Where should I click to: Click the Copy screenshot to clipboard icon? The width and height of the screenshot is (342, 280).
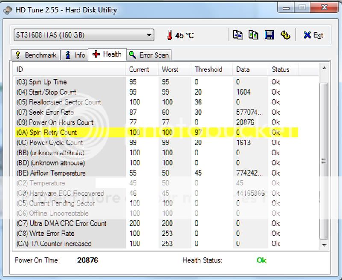tap(254, 35)
